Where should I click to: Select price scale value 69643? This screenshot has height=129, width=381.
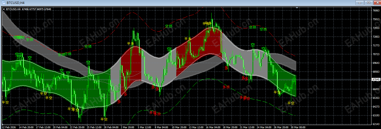(376, 63)
